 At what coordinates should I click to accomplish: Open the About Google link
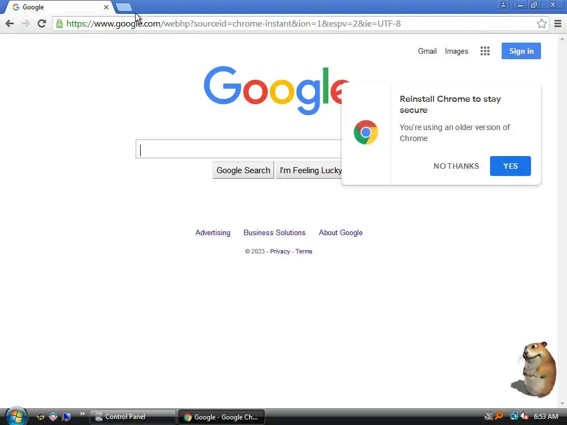click(x=341, y=233)
